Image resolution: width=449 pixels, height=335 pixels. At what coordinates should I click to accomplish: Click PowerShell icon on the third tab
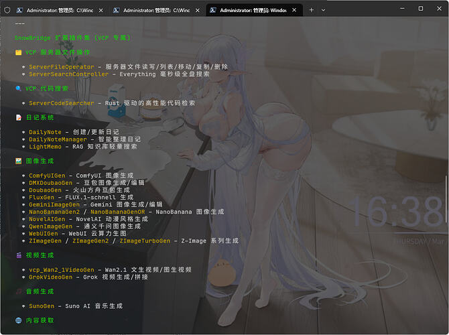pos(212,10)
